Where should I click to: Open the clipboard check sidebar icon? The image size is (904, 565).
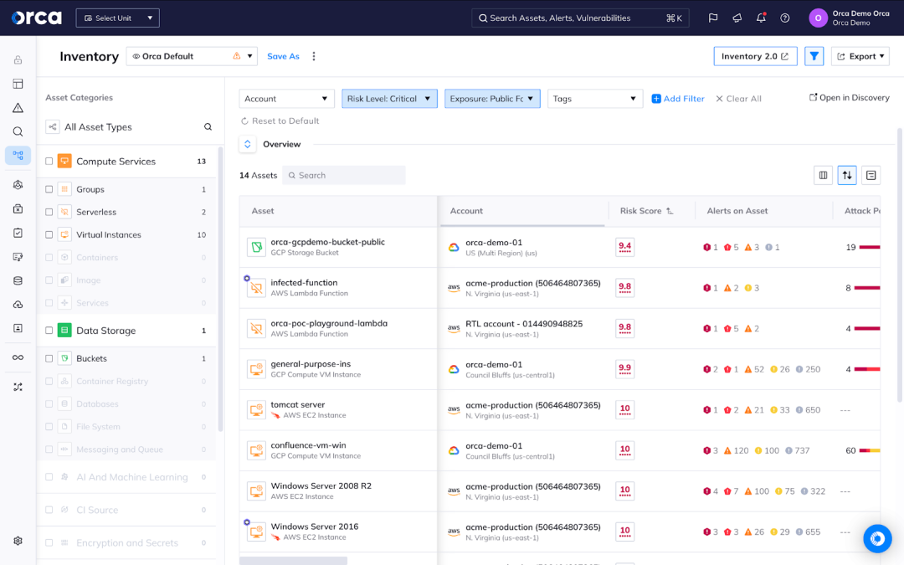tap(18, 233)
